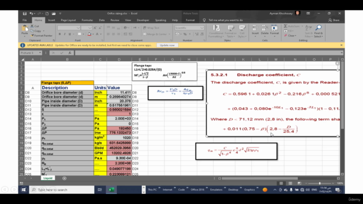Click Increase Decimal icon in Number group

[x=197, y=34]
